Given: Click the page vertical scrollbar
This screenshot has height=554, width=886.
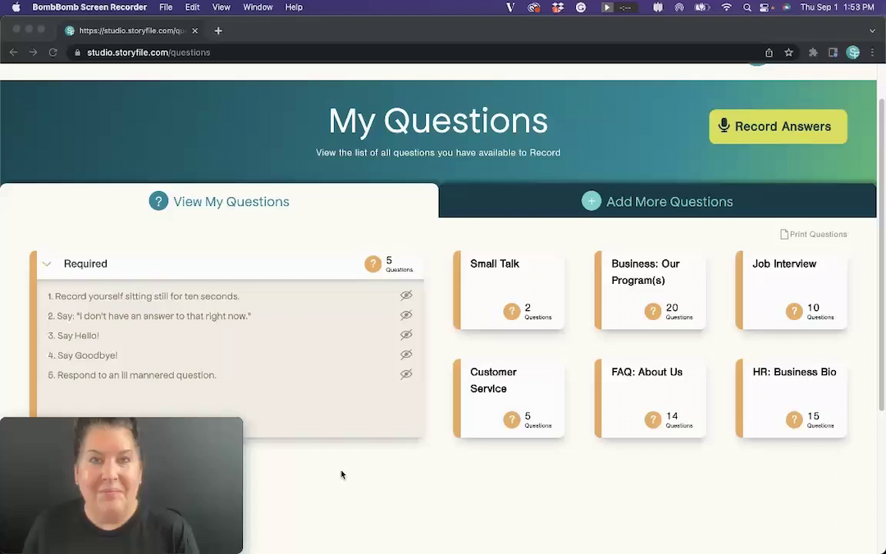Looking at the screenshot, I should pyautogui.click(x=881, y=254).
